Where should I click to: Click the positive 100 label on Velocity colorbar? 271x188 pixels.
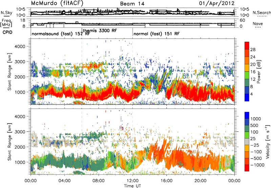[254, 132]
